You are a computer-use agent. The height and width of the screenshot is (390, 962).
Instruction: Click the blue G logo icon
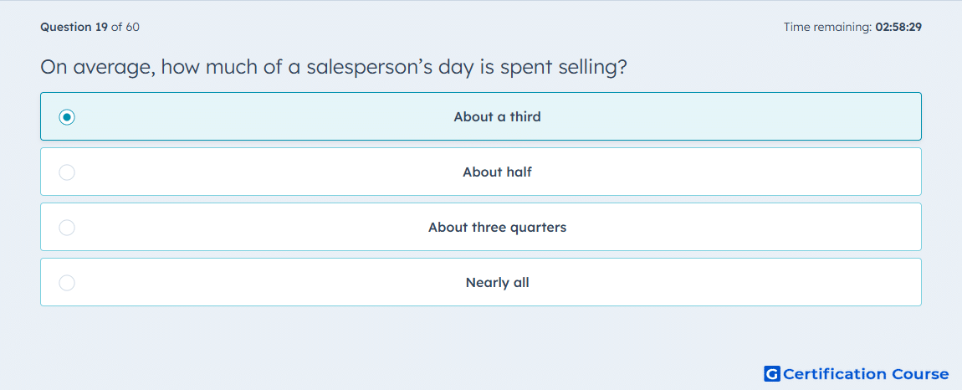(772, 373)
